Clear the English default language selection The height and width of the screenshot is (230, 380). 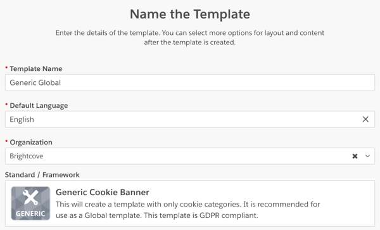click(365, 119)
